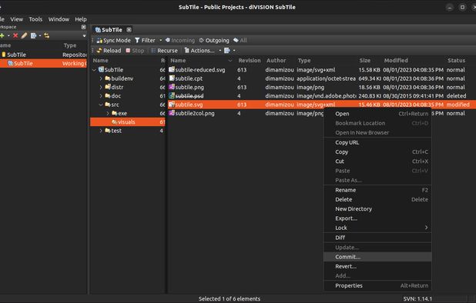Viewport: 476px width, 303px height.
Task: Click the subtile2col.png file icon
Action: coord(172,113)
